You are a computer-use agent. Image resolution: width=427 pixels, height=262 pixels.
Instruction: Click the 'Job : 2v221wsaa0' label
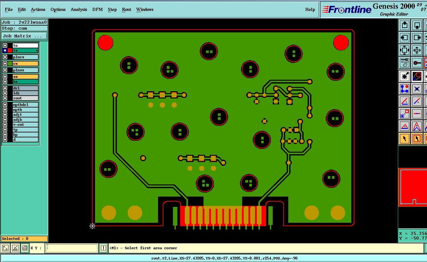(x=24, y=22)
